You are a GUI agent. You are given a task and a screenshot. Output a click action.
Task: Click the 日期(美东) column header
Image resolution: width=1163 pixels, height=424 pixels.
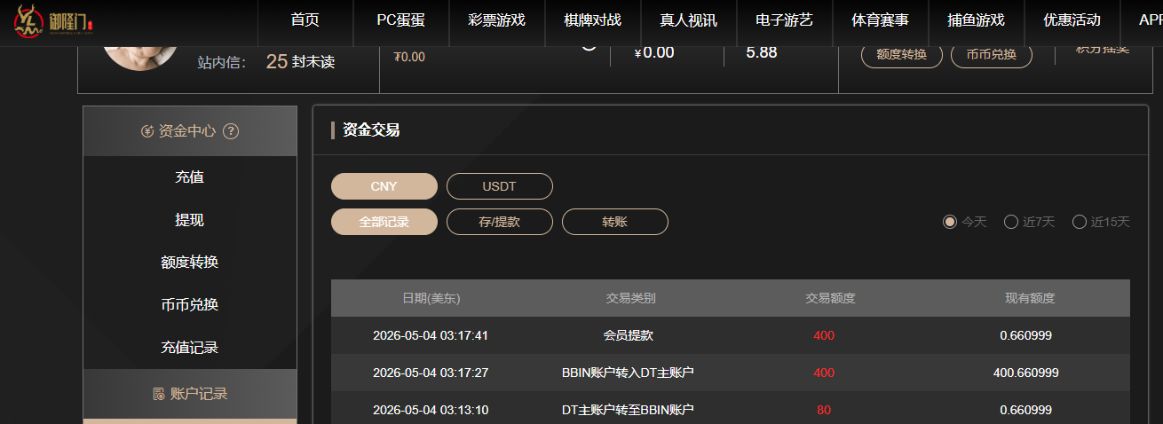coord(431,299)
